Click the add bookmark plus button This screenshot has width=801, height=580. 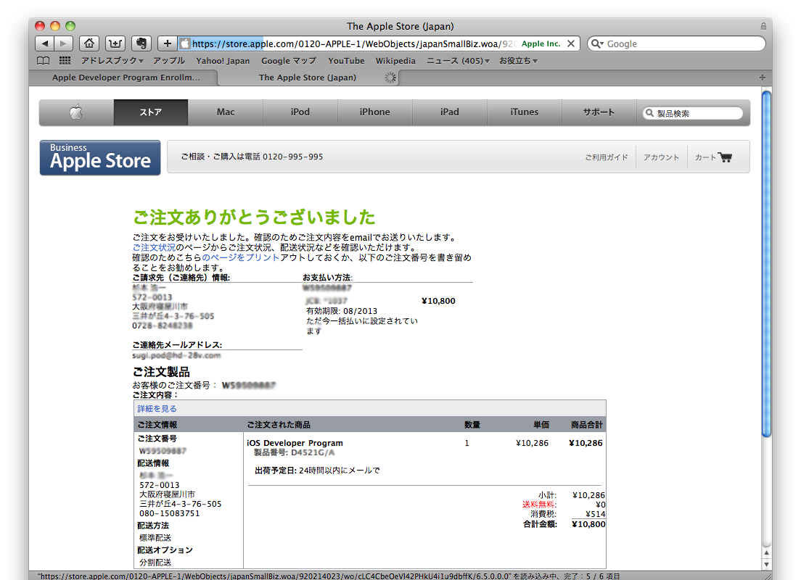point(167,43)
